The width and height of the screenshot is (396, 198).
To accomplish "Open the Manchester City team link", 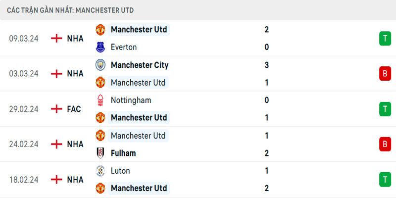I will (x=140, y=65).
